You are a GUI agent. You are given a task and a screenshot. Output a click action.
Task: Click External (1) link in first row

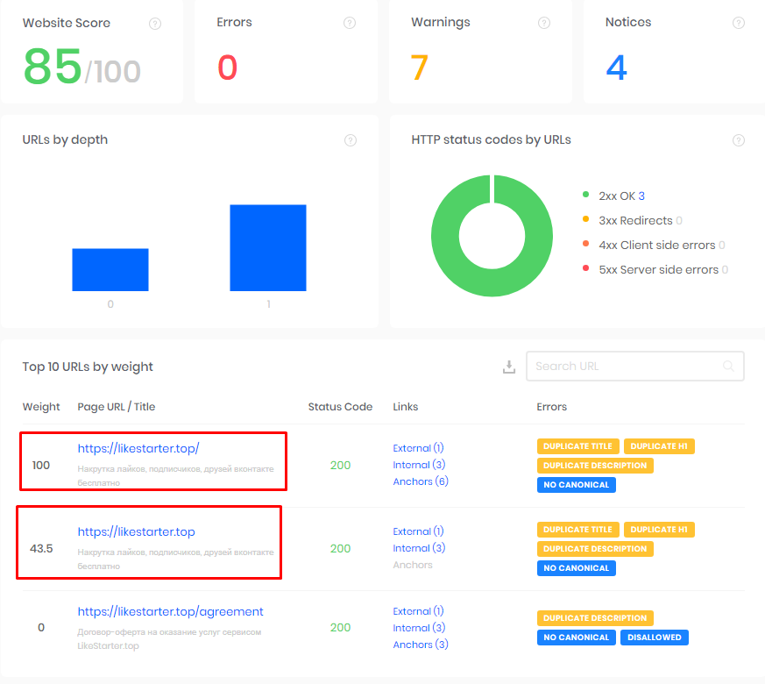(418, 448)
